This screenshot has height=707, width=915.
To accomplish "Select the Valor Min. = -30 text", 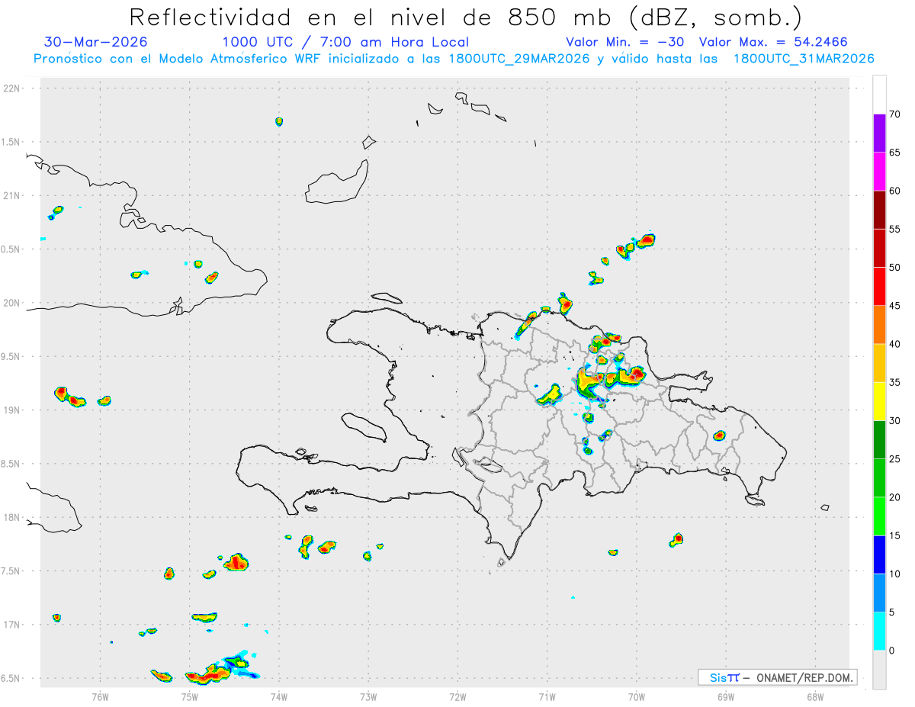I will pos(628,42).
